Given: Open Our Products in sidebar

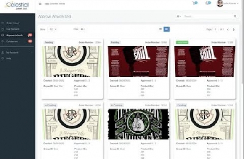Looking at the screenshot, I should [x=13, y=29].
